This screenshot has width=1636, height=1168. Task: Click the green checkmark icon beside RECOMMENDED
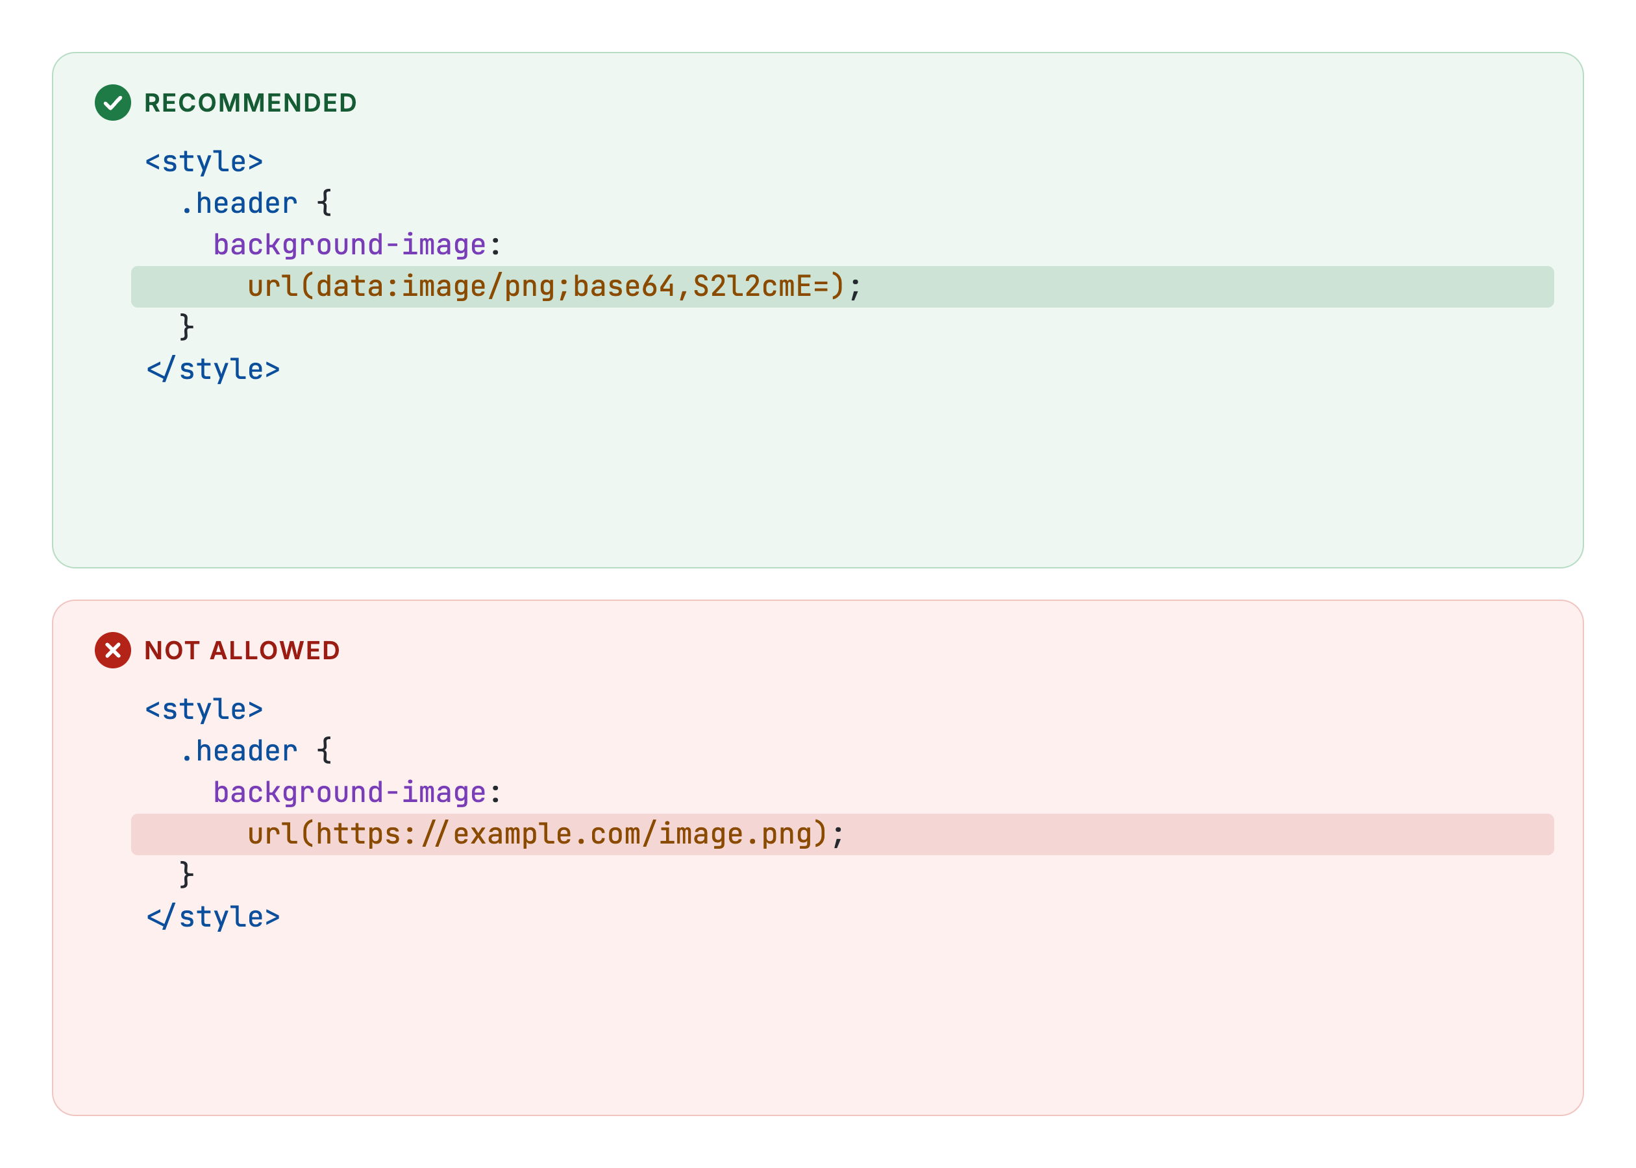coord(113,103)
